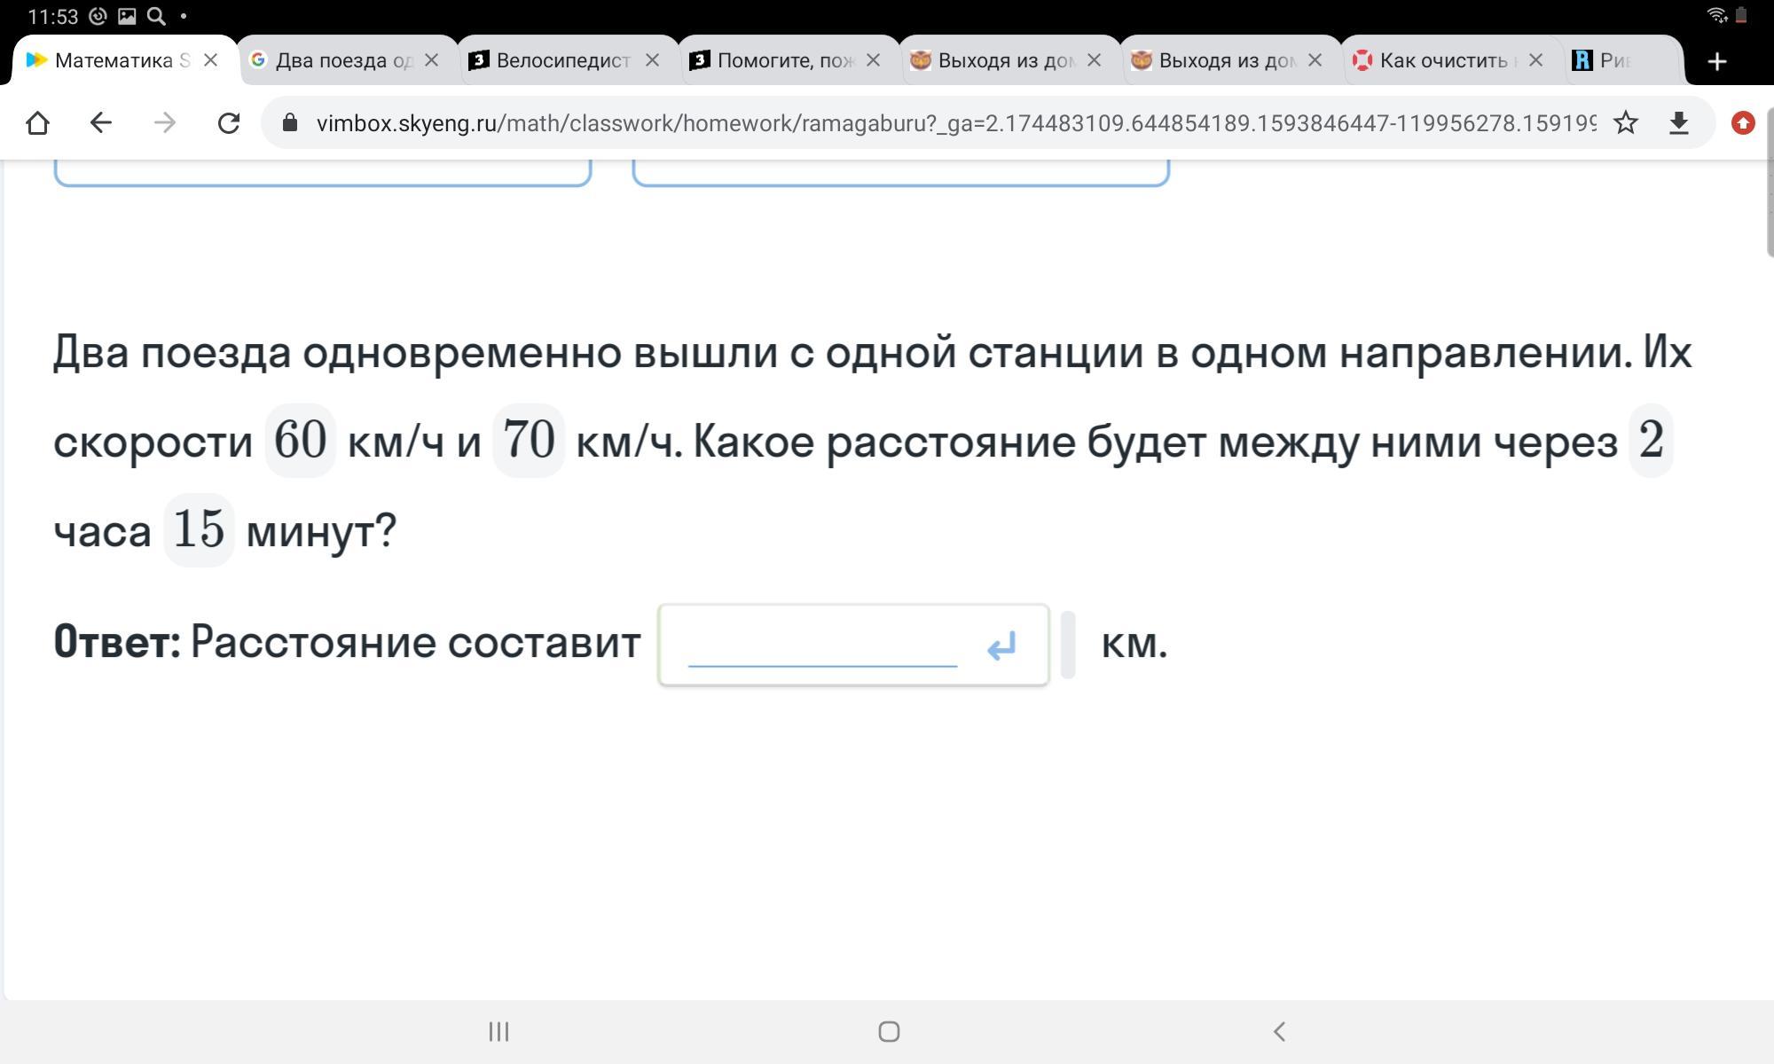Go back with the left arrow icon
Screen dimensions: 1774x1064
101,122
